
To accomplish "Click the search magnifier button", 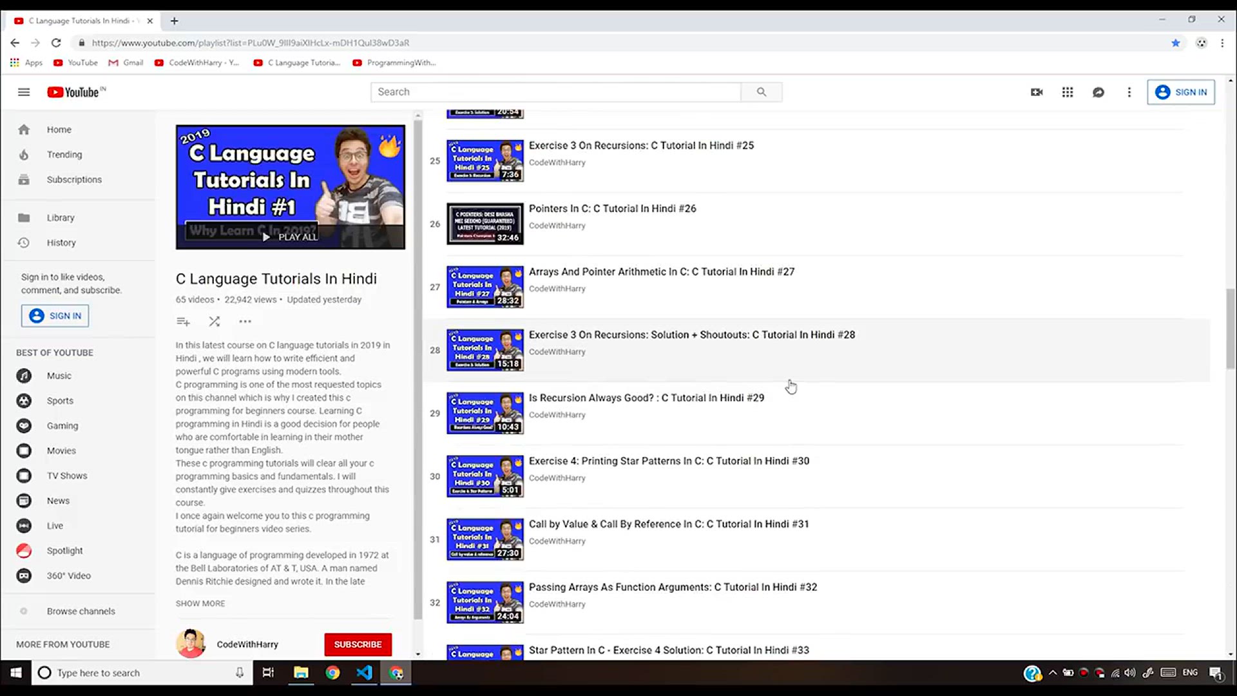I will coord(762,92).
